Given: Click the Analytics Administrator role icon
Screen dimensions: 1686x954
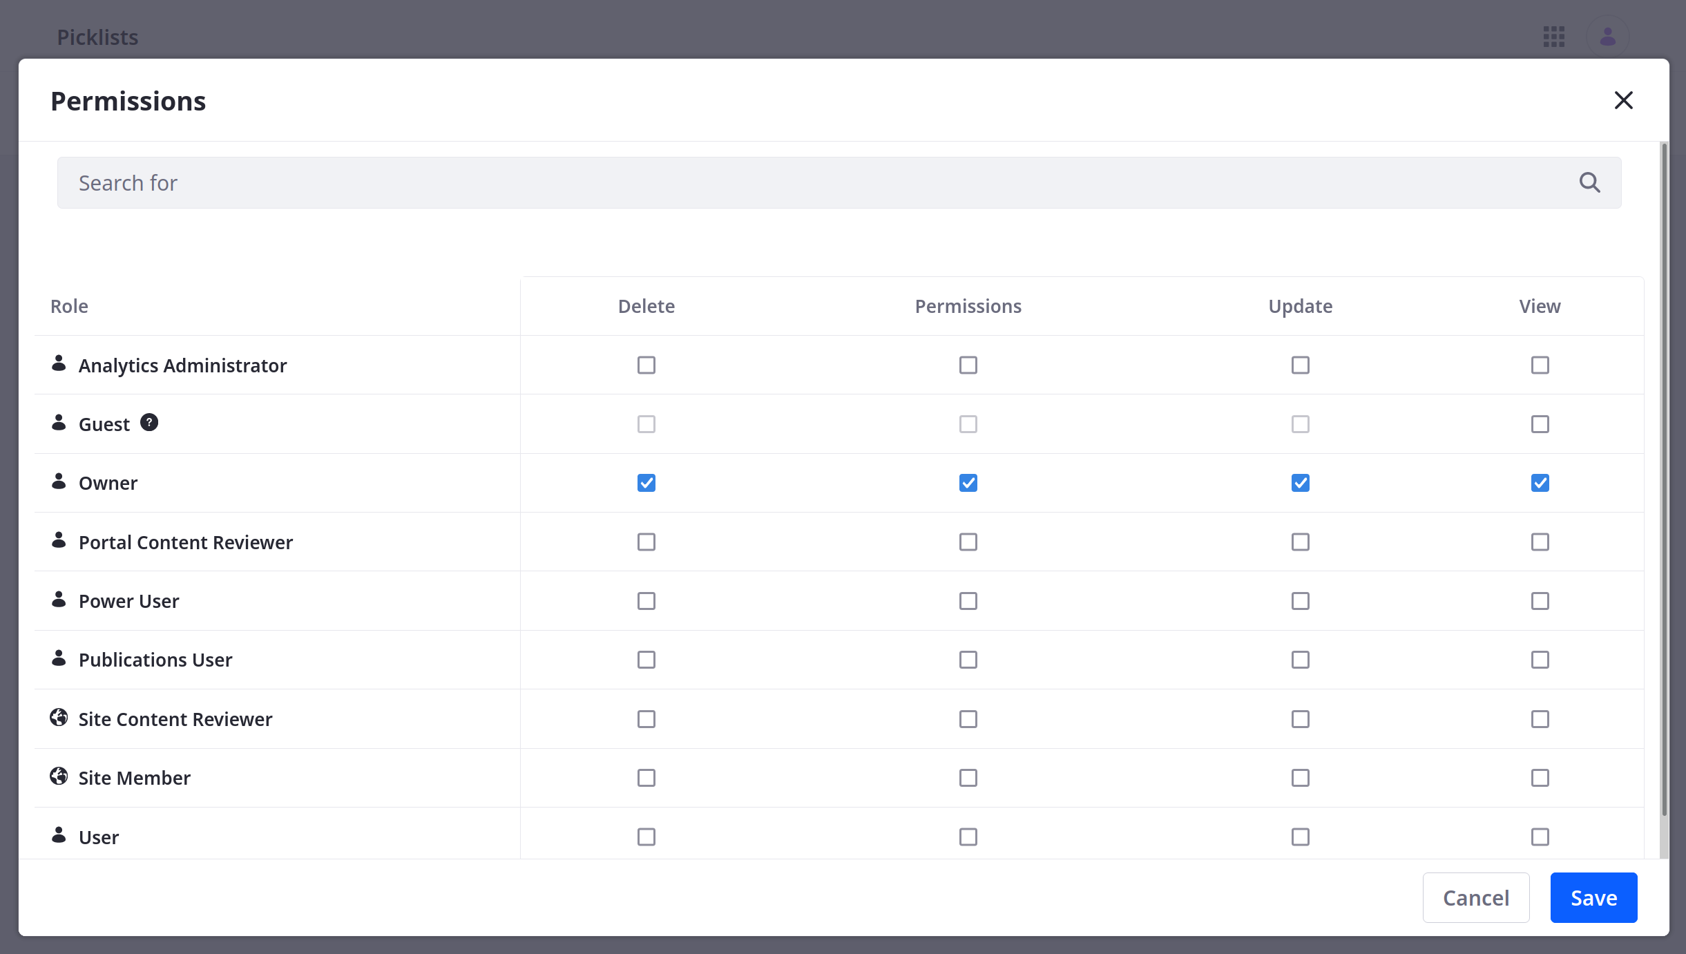Looking at the screenshot, I should point(59,363).
